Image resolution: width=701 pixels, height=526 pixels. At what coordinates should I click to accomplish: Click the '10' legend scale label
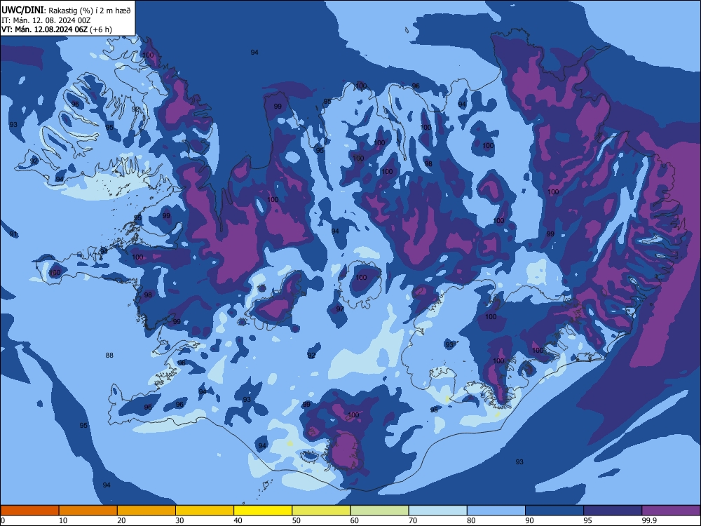point(63,520)
